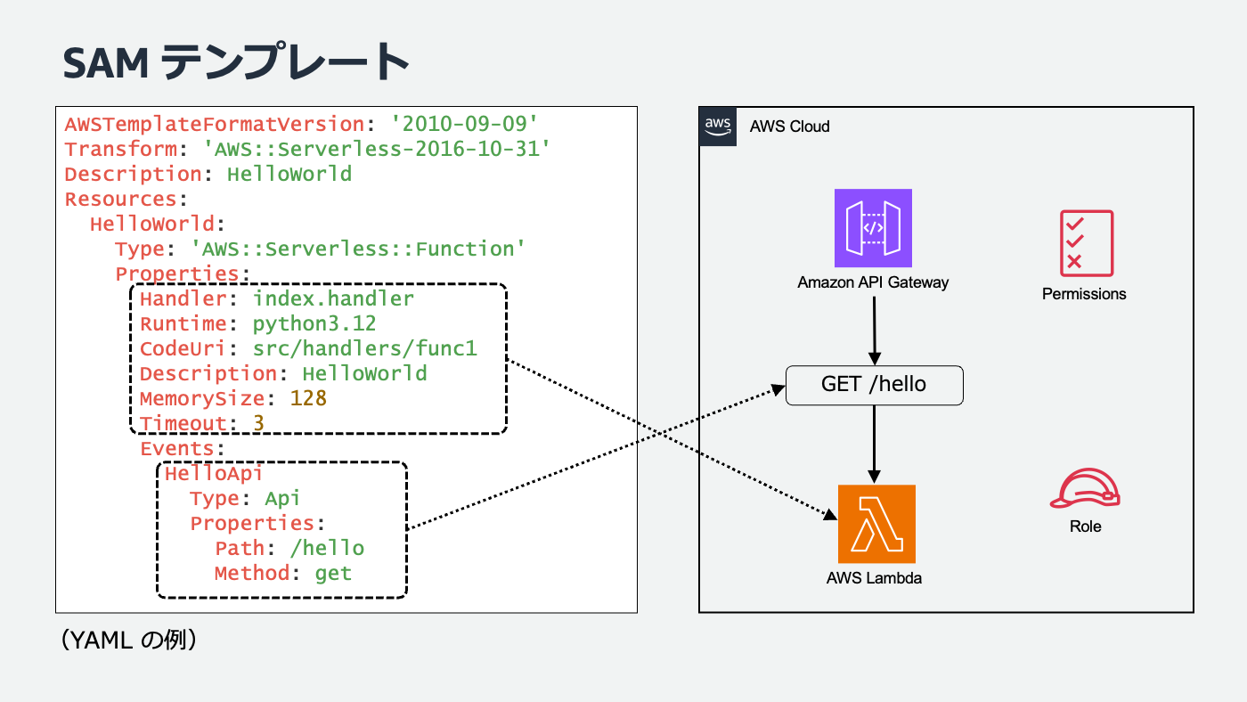The image size is (1247, 702).
Task: Select the lambda symbol on the orange icon
Action: (x=876, y=525)
